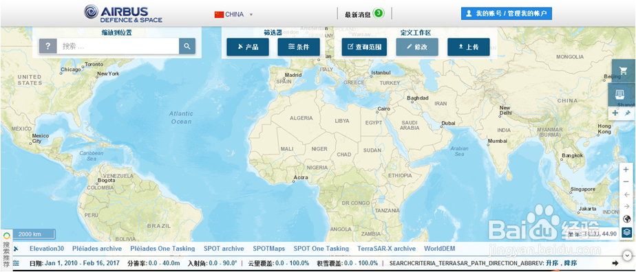Select the WorldDEM product

point(440,249)
